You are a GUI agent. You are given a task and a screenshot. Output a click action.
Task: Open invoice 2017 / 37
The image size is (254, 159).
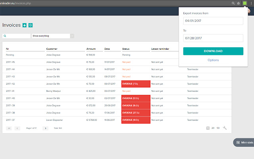coord(10,120)
